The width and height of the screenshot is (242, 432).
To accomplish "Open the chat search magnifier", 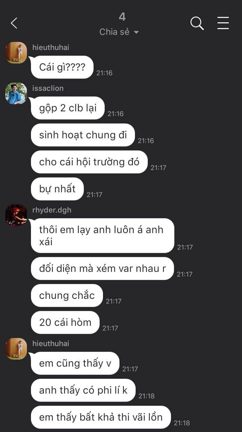I will click(197, 23).
